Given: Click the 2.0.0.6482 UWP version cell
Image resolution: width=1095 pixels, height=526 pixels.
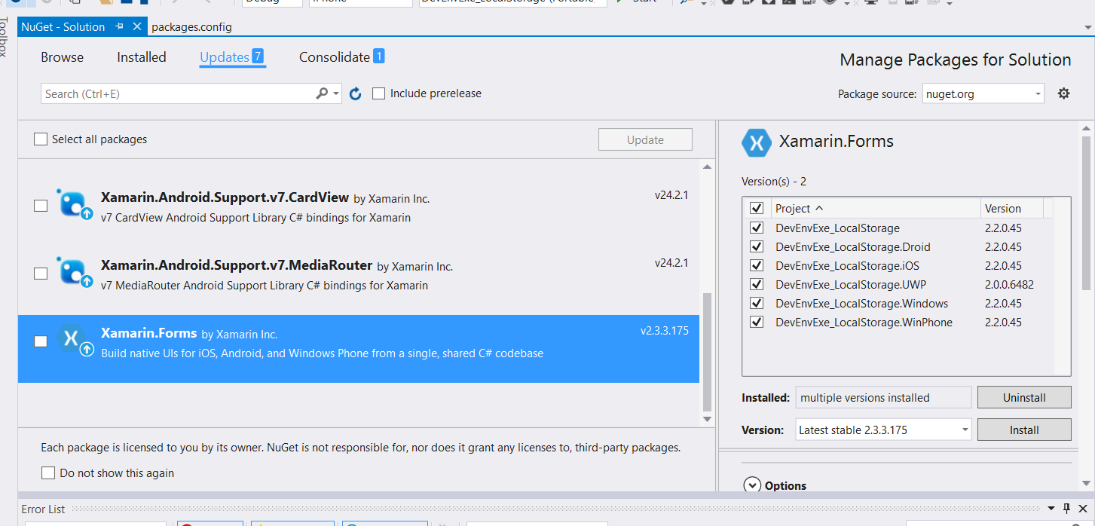Looking at the screenshot, I should tap(1009, 284).
